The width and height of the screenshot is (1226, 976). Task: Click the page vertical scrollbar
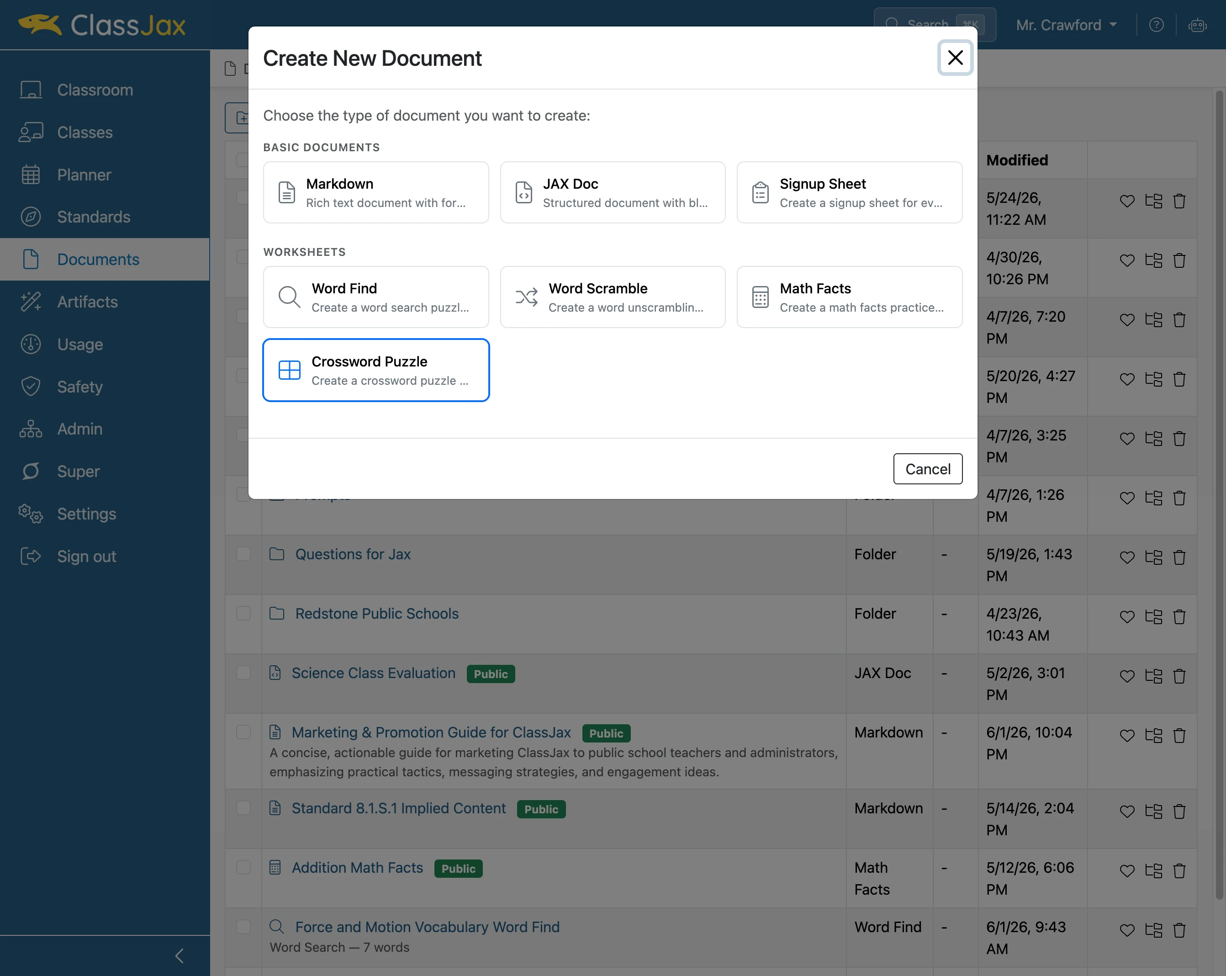click(x=1219, y=495)
